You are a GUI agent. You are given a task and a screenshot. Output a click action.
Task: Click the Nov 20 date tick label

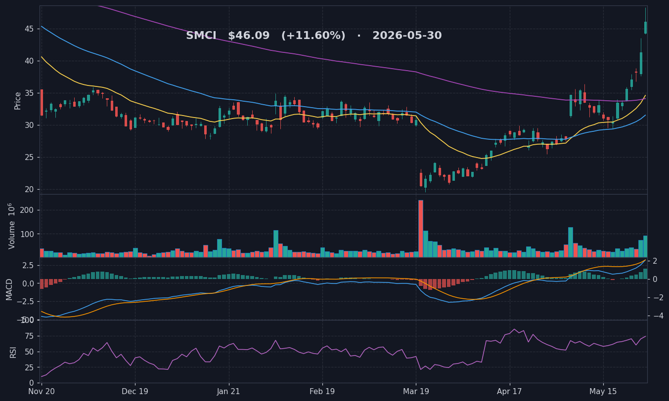click(42, 391)
